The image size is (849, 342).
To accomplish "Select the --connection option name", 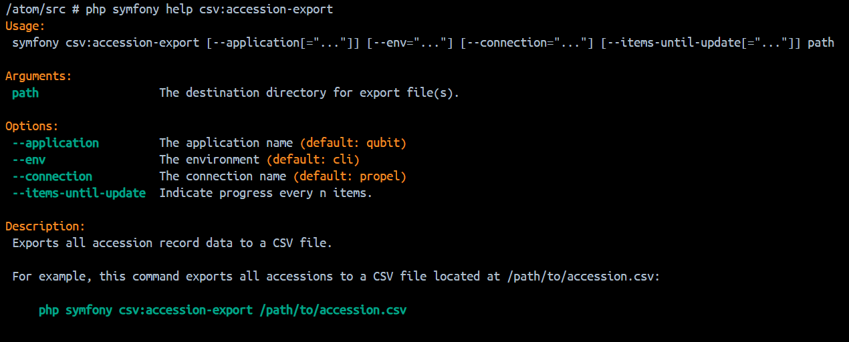I will click(52, 176).
